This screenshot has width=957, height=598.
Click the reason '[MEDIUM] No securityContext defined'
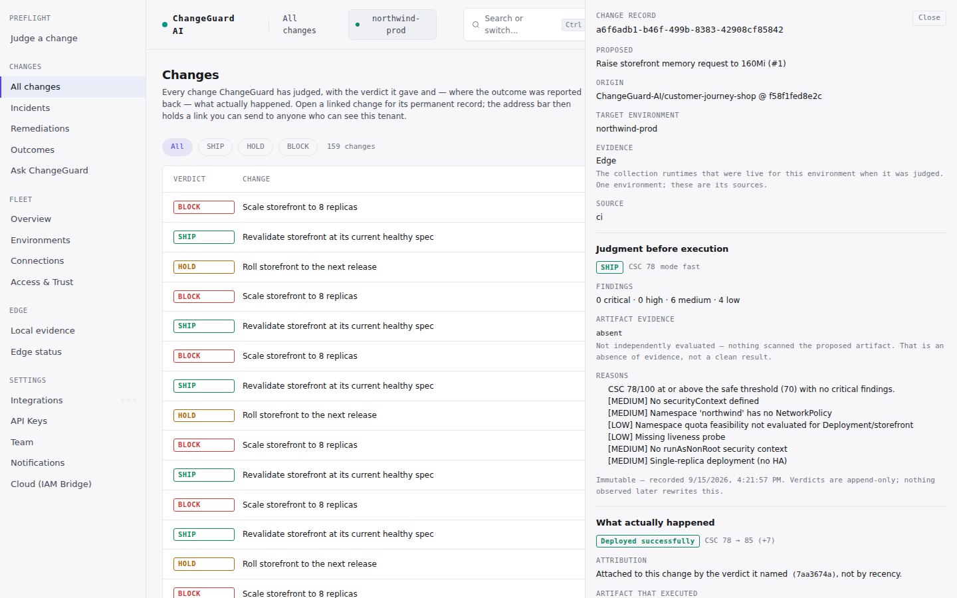(683, 401)
